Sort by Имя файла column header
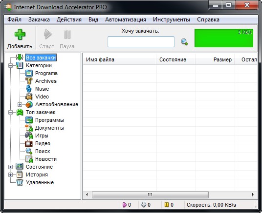This screenshot has width=262, height=213. pyautogui.click(x=119, y=59)
